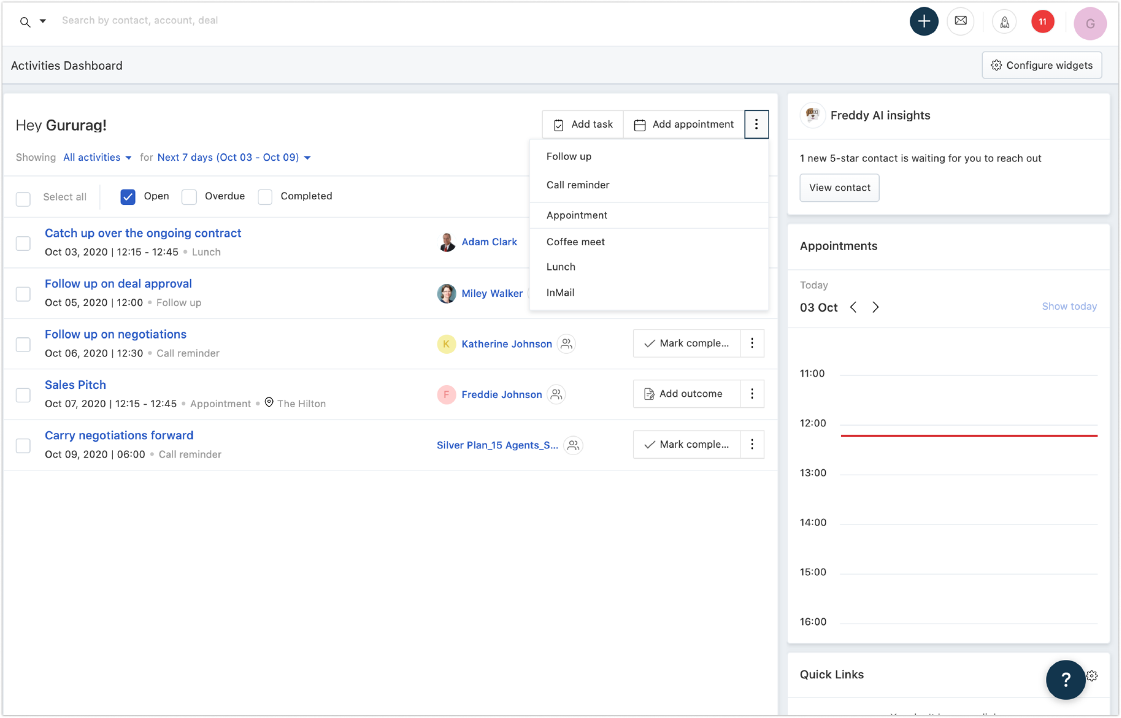
Task: Open the Follow up on deal approval link
Action: click(x=118, y=283)
